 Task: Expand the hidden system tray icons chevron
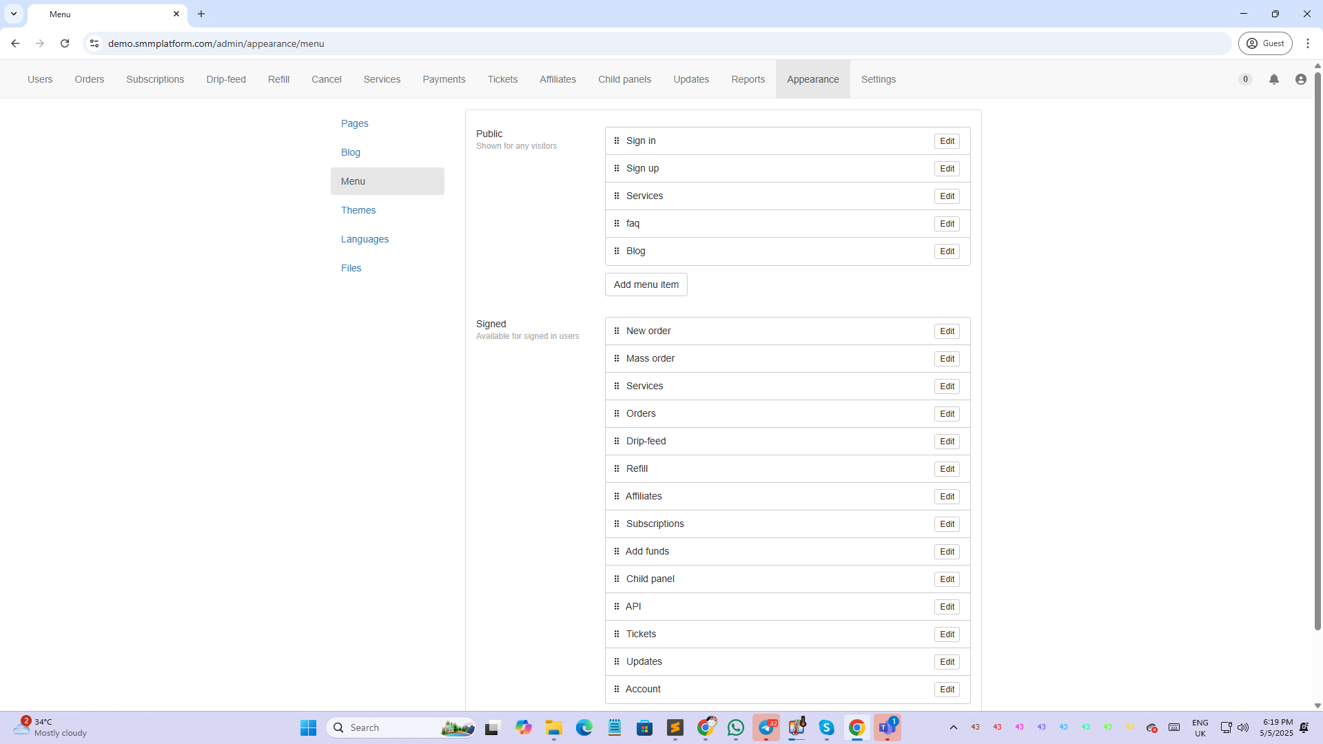pyautogui.click(x=954, y=727)
